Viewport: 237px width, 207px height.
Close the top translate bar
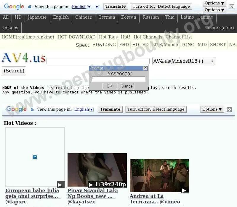click(x=232, y=7)
